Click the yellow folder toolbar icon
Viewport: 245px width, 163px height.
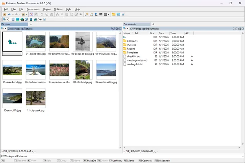point(114,15)
